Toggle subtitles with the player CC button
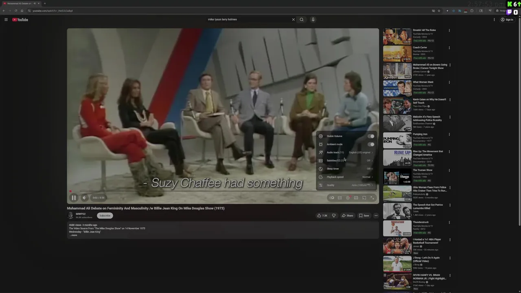The image size is (521, 293). pyautogui.click(x=340, y=198)
